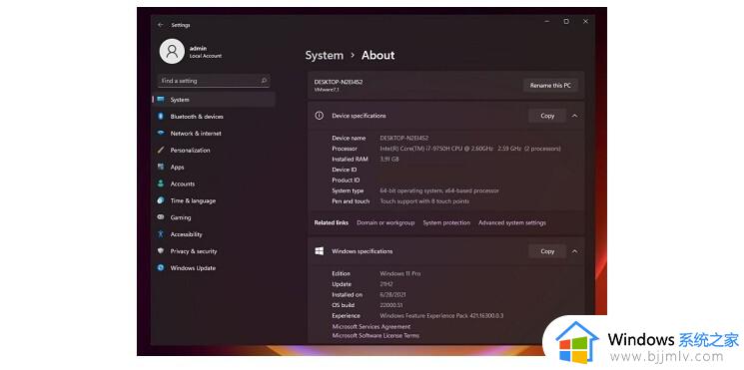The height and width of the screenshot is (370, 744).
Task: Click the Windows specifications logo icon
Action: tap(320, 250)
